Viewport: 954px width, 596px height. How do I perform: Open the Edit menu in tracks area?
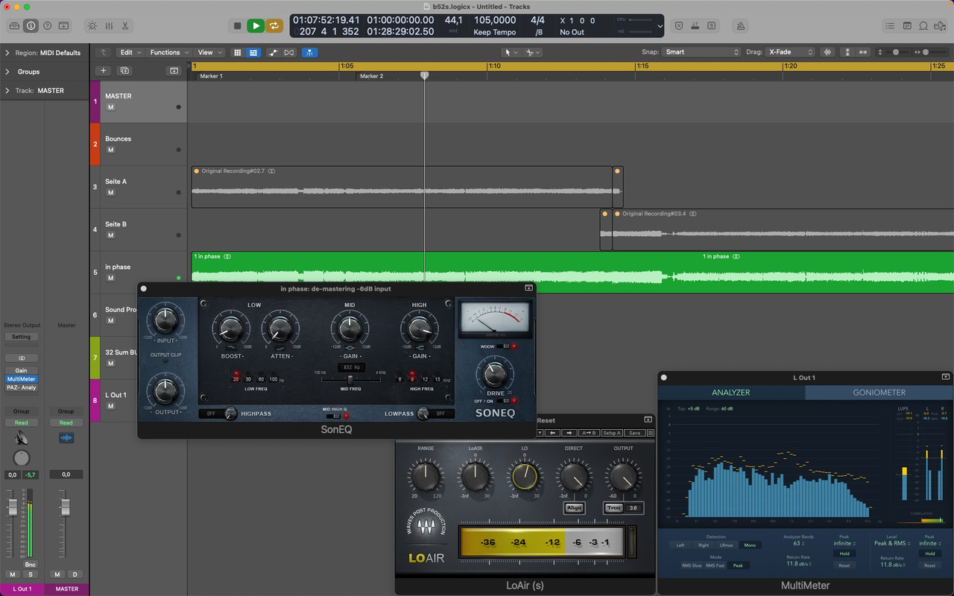tap(130, 52)
